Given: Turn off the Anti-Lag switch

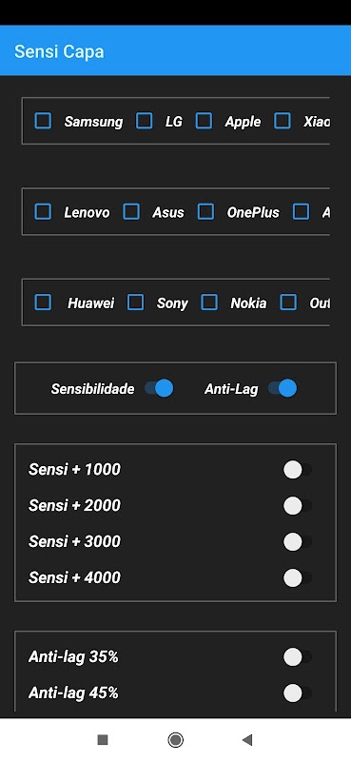Looking at the screenshot, I should coord(283,388).
